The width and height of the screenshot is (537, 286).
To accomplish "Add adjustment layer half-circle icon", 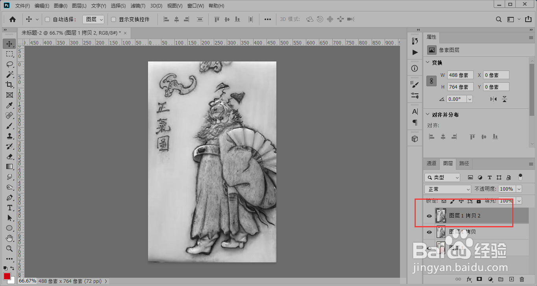I will 490,279.
